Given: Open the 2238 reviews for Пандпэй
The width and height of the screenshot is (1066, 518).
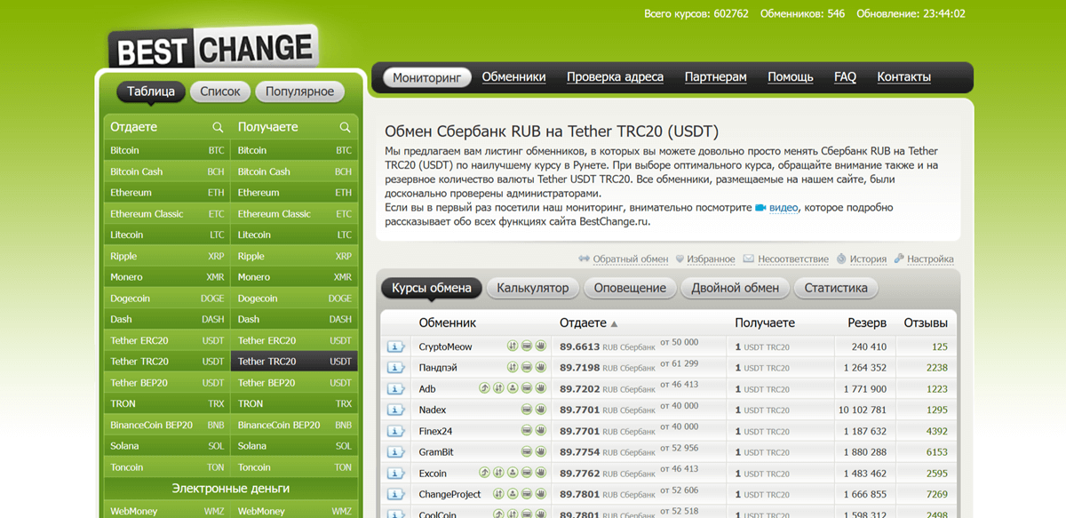Looking at the screenshot, I should [936, 368].
